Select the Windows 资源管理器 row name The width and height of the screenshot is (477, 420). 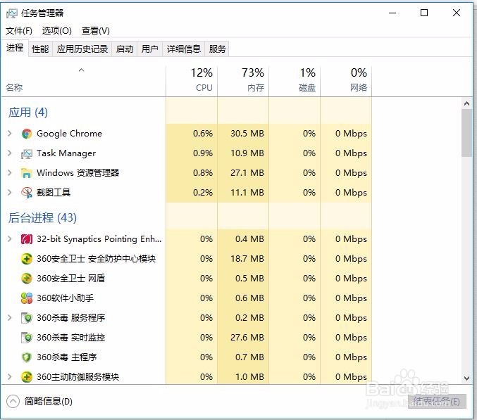[x=78, y=173]
